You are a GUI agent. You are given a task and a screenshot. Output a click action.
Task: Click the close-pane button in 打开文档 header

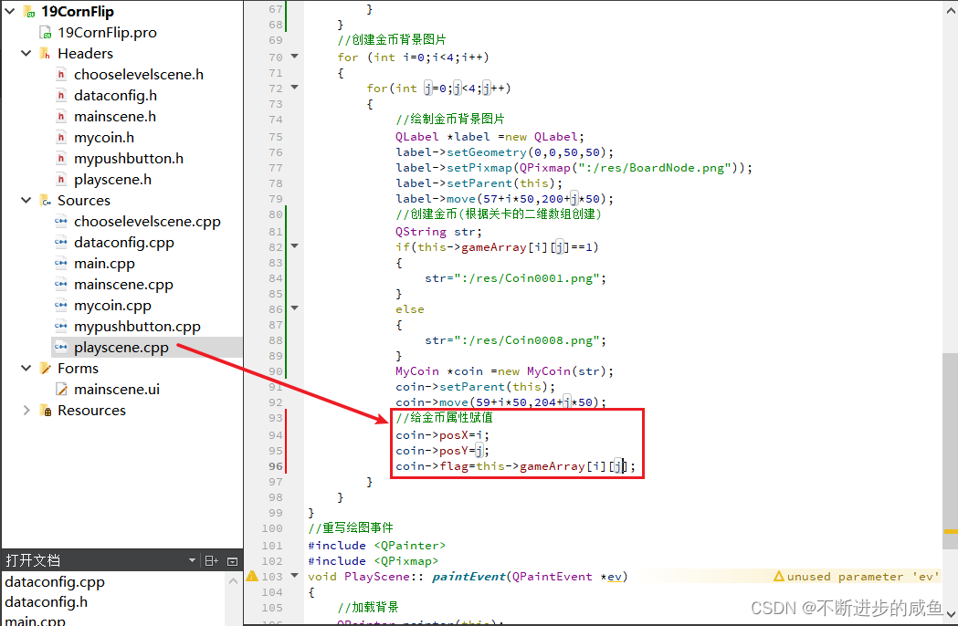(x=232, y=560)
